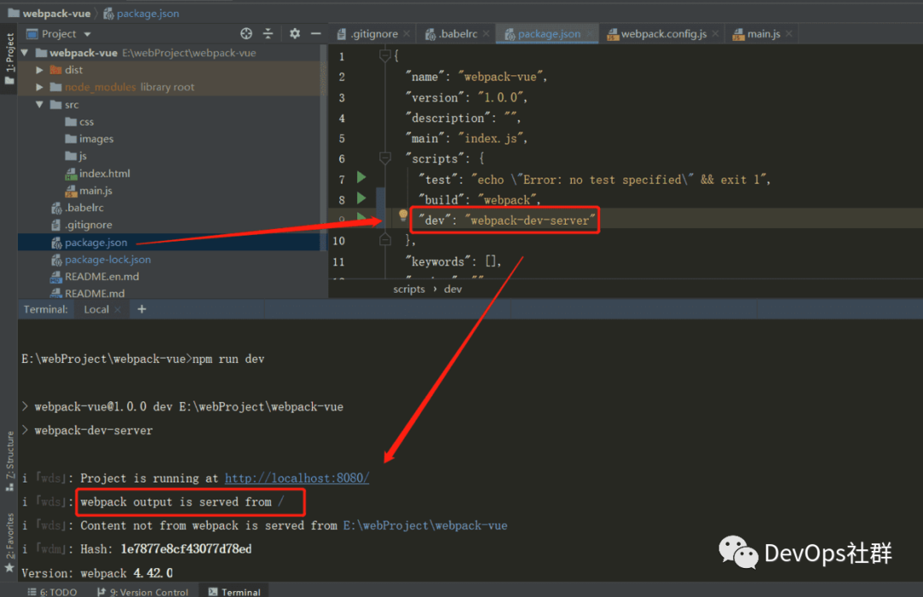
Task: Open the 2: Favorites tool window button
Action: click(x=9, y=542)
